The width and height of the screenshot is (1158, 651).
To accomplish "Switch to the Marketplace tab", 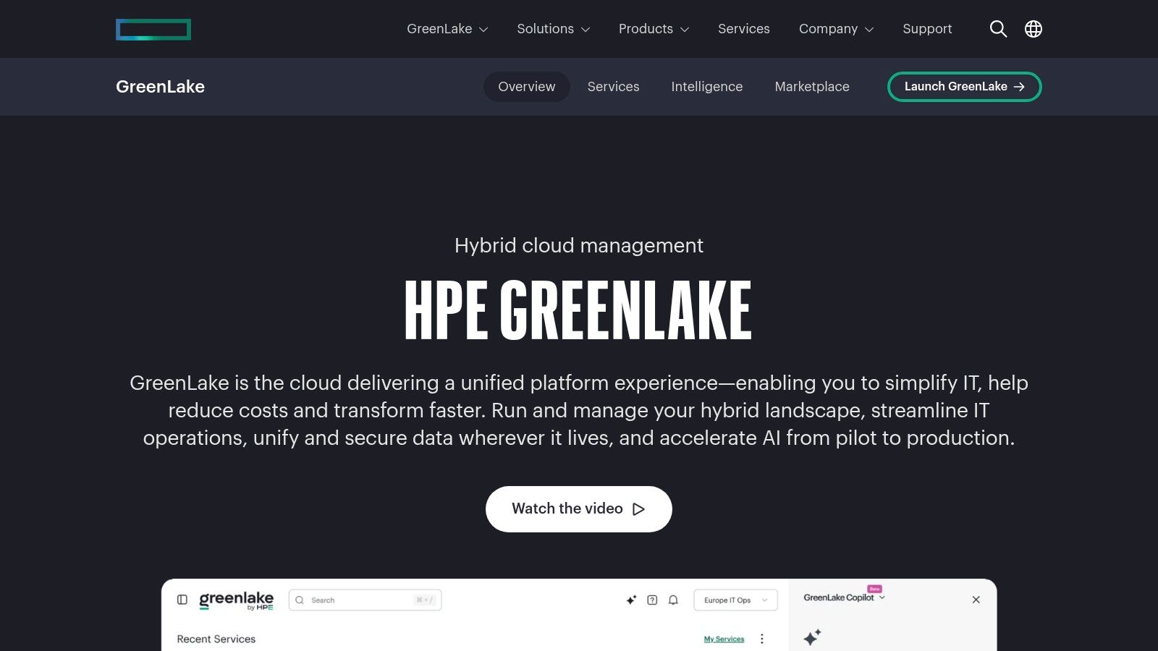I will pyautogui.click(x=812, y=87).
